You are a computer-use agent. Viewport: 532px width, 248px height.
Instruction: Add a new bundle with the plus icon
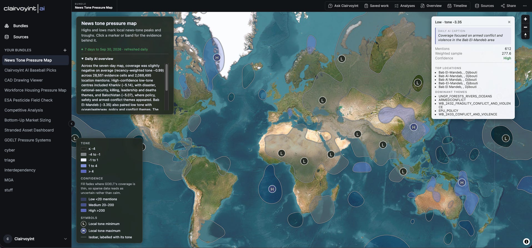(x=65, y=50)
